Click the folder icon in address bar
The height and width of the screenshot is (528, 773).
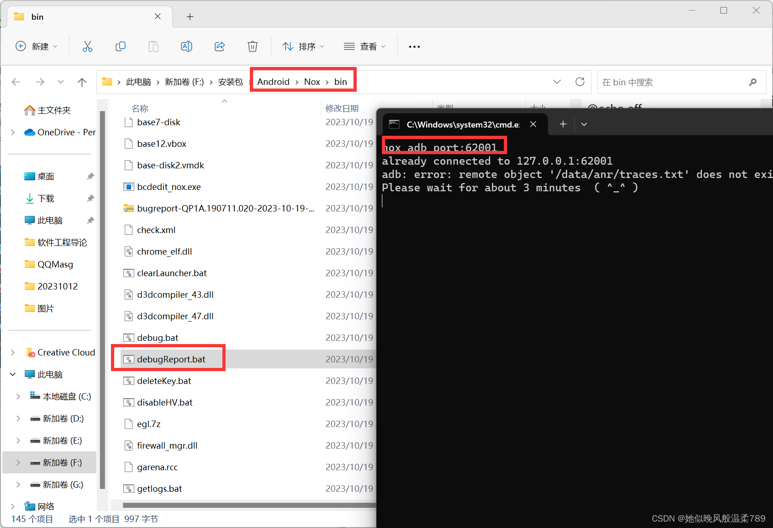[107, 82]
